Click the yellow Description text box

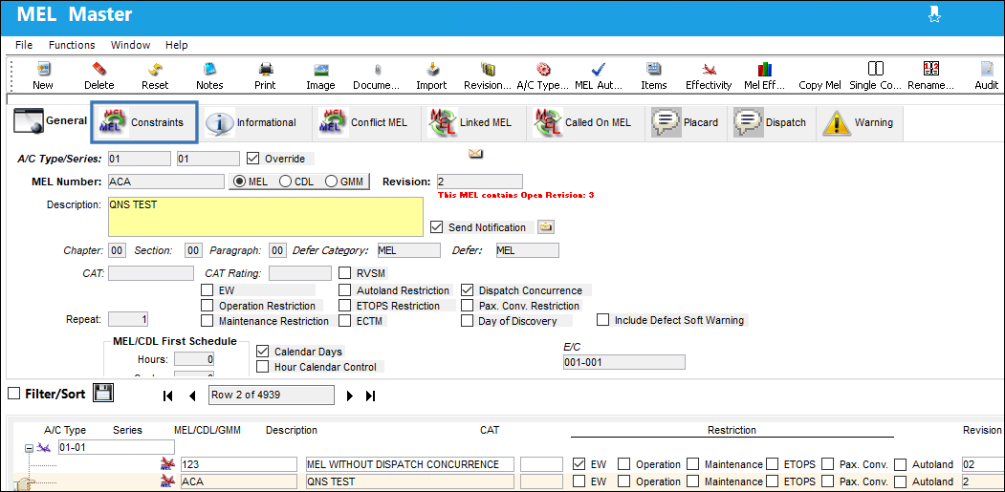point(265,217)
